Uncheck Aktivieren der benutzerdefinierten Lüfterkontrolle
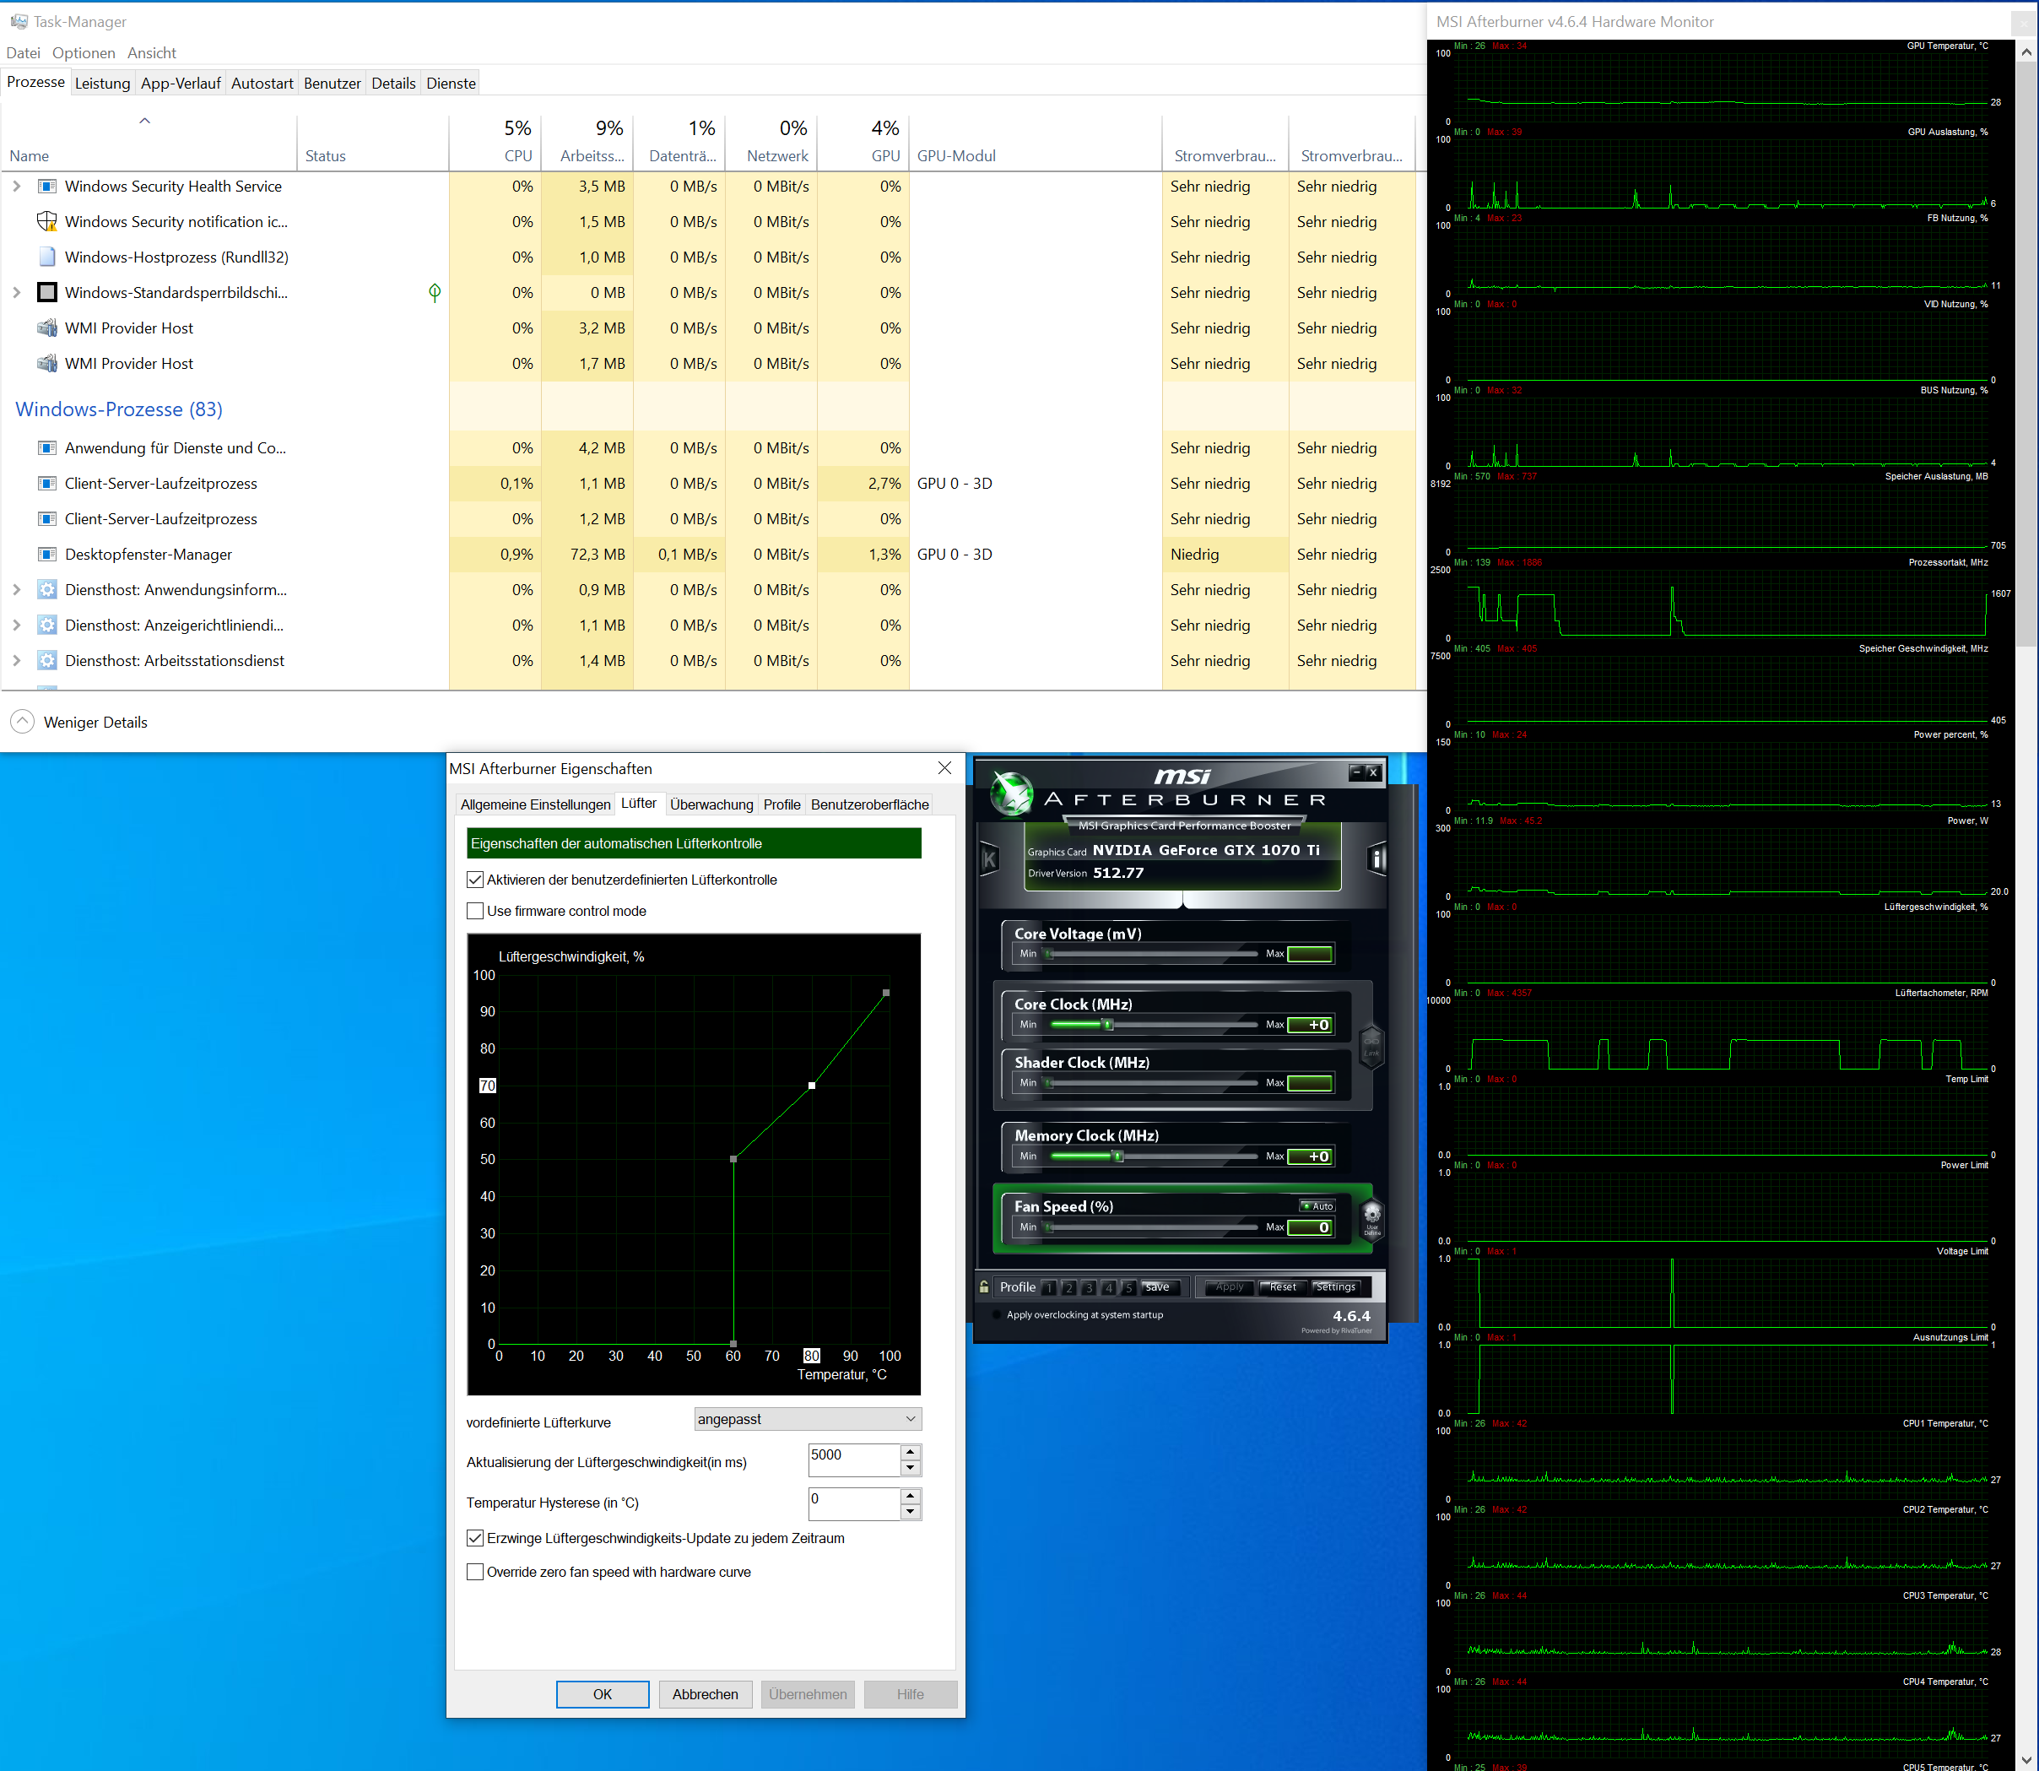2039x1771 pixels. coord(475,880)
